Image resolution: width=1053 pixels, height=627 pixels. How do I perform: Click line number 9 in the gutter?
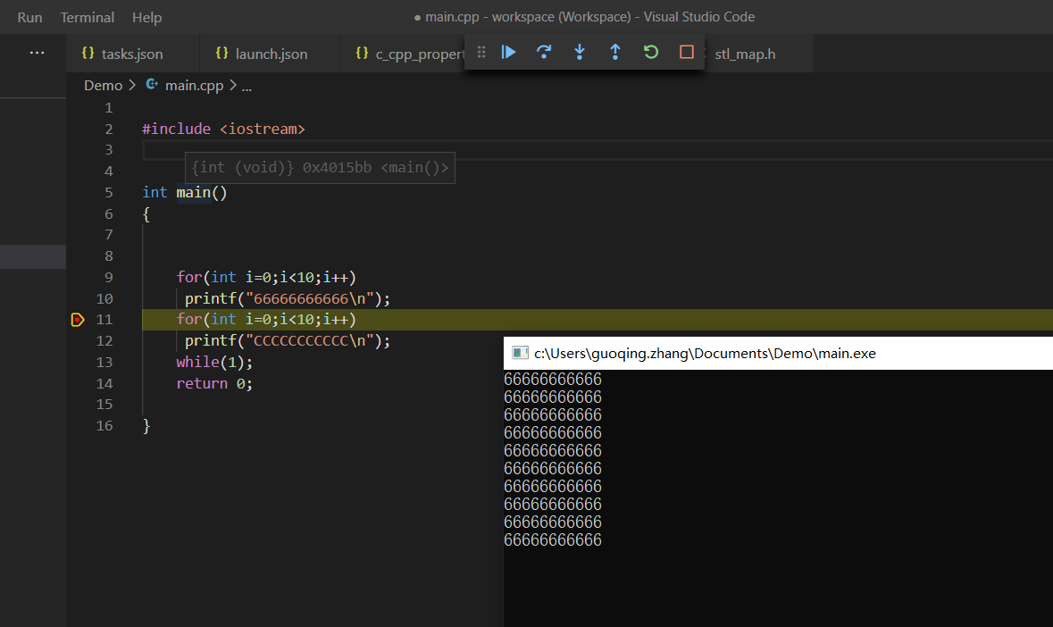pos(109,277)
